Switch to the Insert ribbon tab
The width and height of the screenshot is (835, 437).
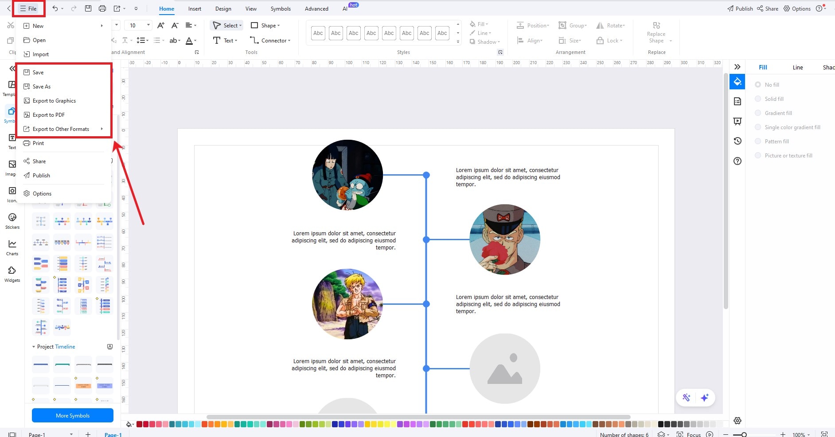click(195, 8)
